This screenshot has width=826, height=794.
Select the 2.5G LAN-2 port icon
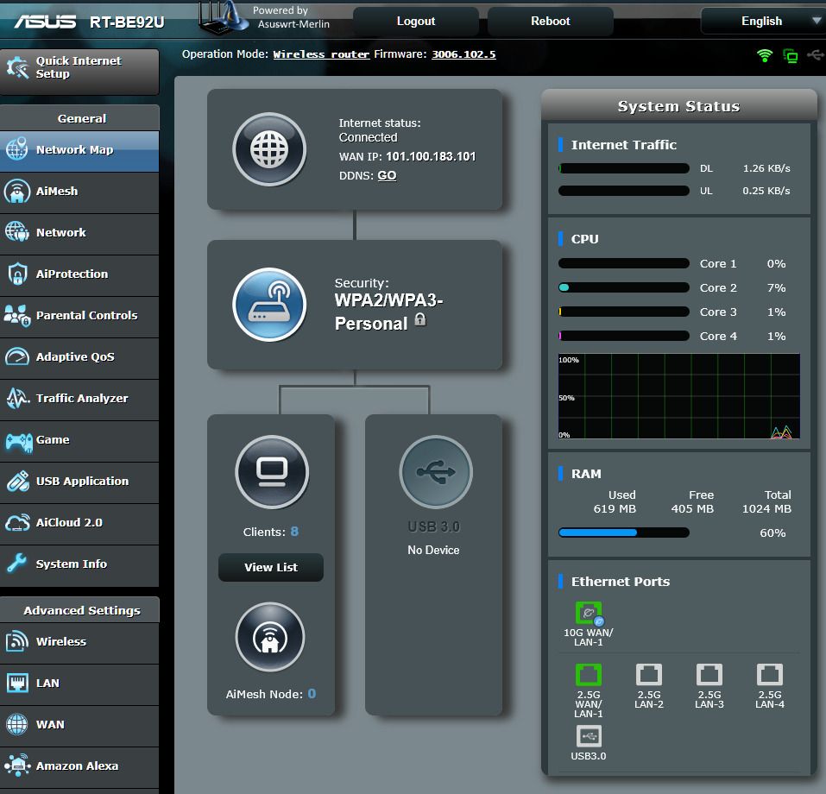pyautogui.click(x=648, y=674)
